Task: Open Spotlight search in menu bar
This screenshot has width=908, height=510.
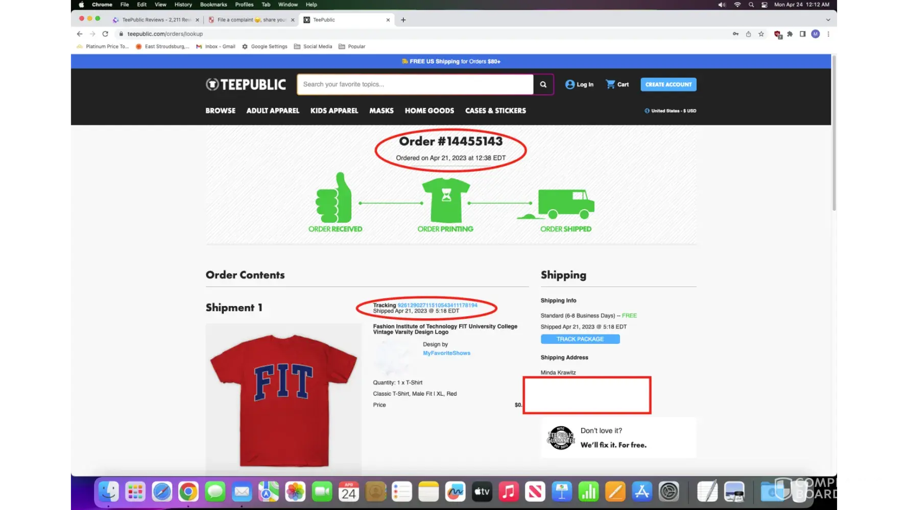Action: (751, 5)
